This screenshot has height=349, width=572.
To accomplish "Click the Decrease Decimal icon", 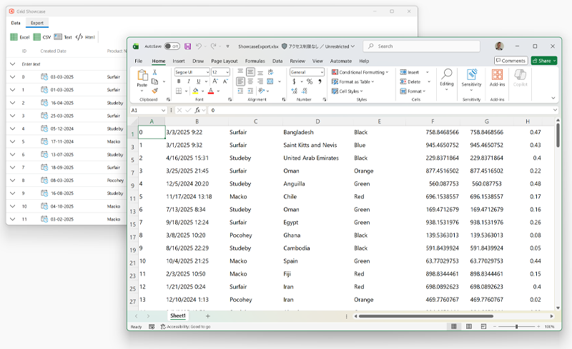I will (x=305, y=91).
